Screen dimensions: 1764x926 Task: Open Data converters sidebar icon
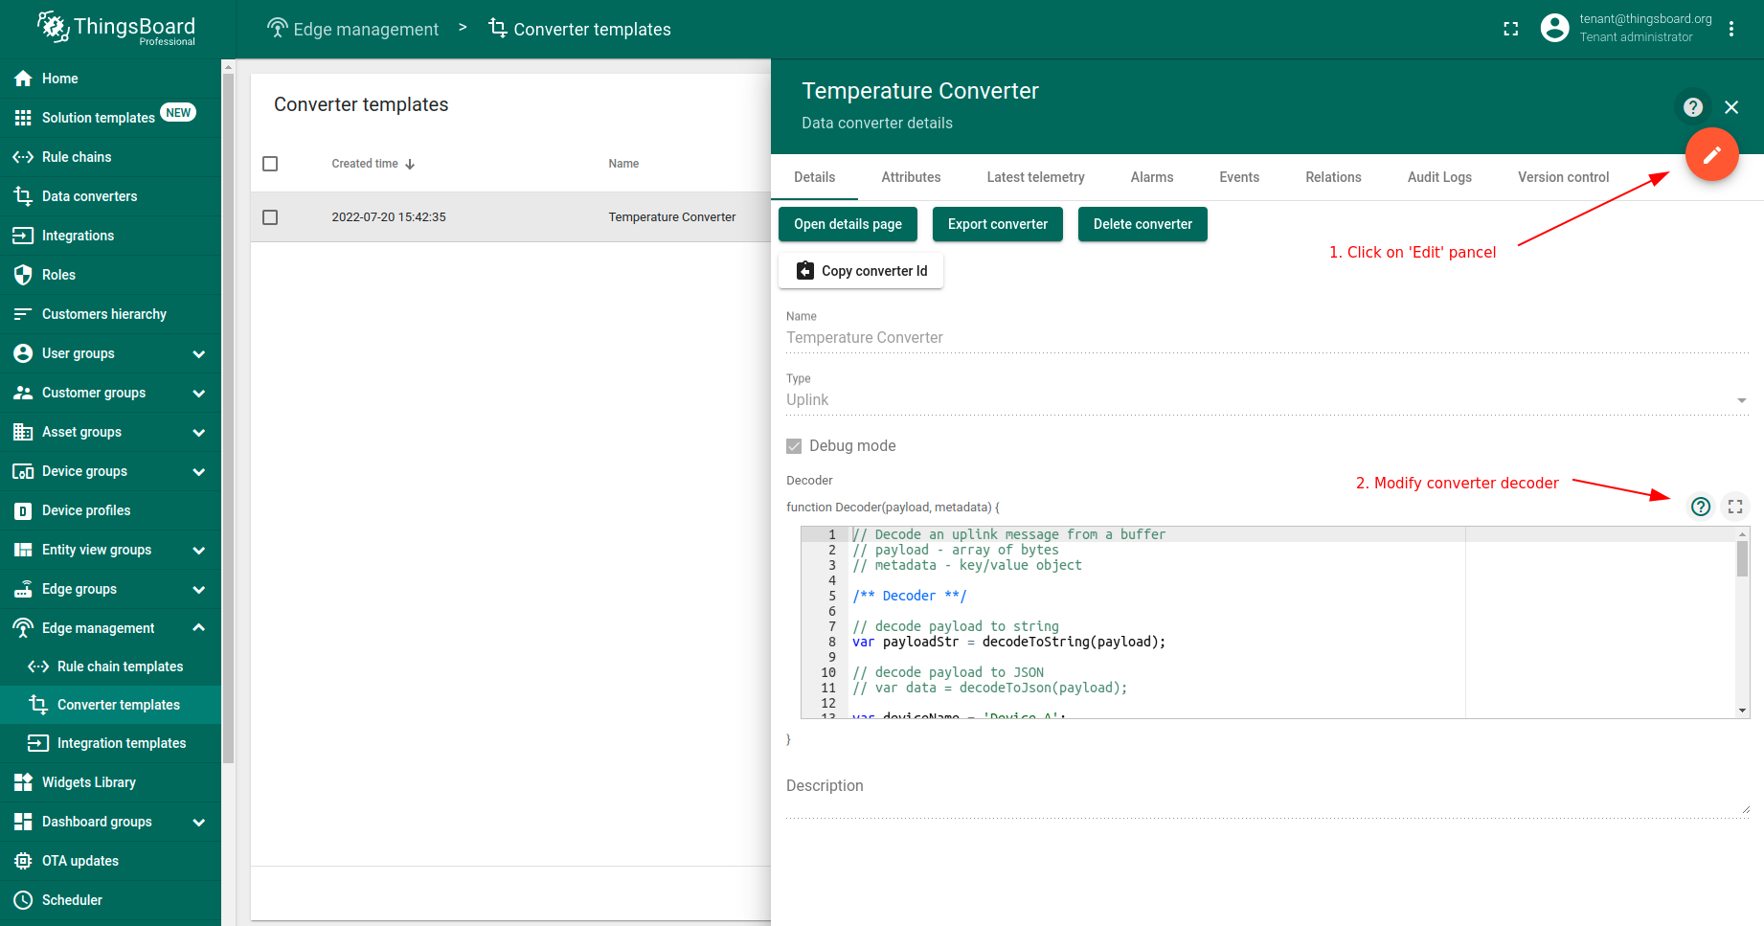(x=23, y=196)
